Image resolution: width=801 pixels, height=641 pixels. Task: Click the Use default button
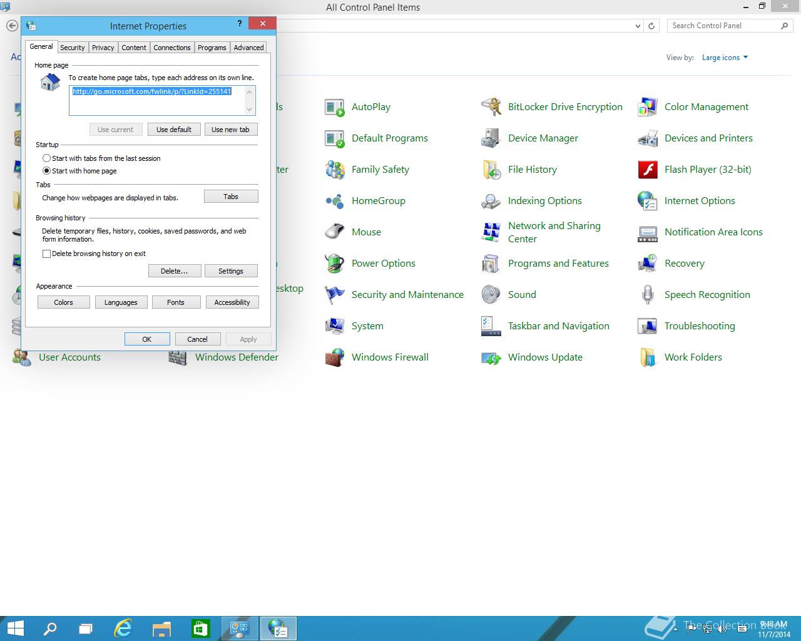click(x=174, y=130)
